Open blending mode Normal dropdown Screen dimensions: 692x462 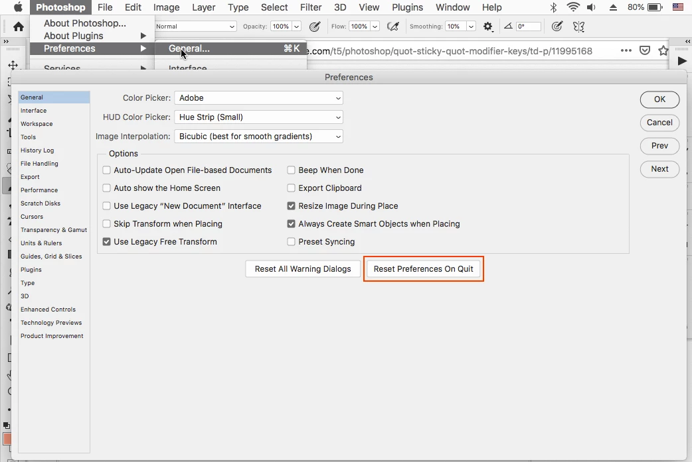195,27
